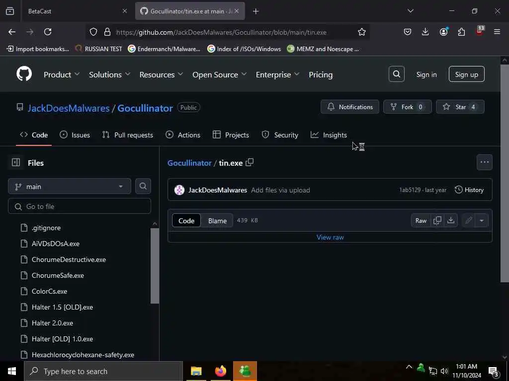Open the GitHub search icon button
Image resolution: width=509 pixels, height=381 pixels.
[x=396, y=74]
